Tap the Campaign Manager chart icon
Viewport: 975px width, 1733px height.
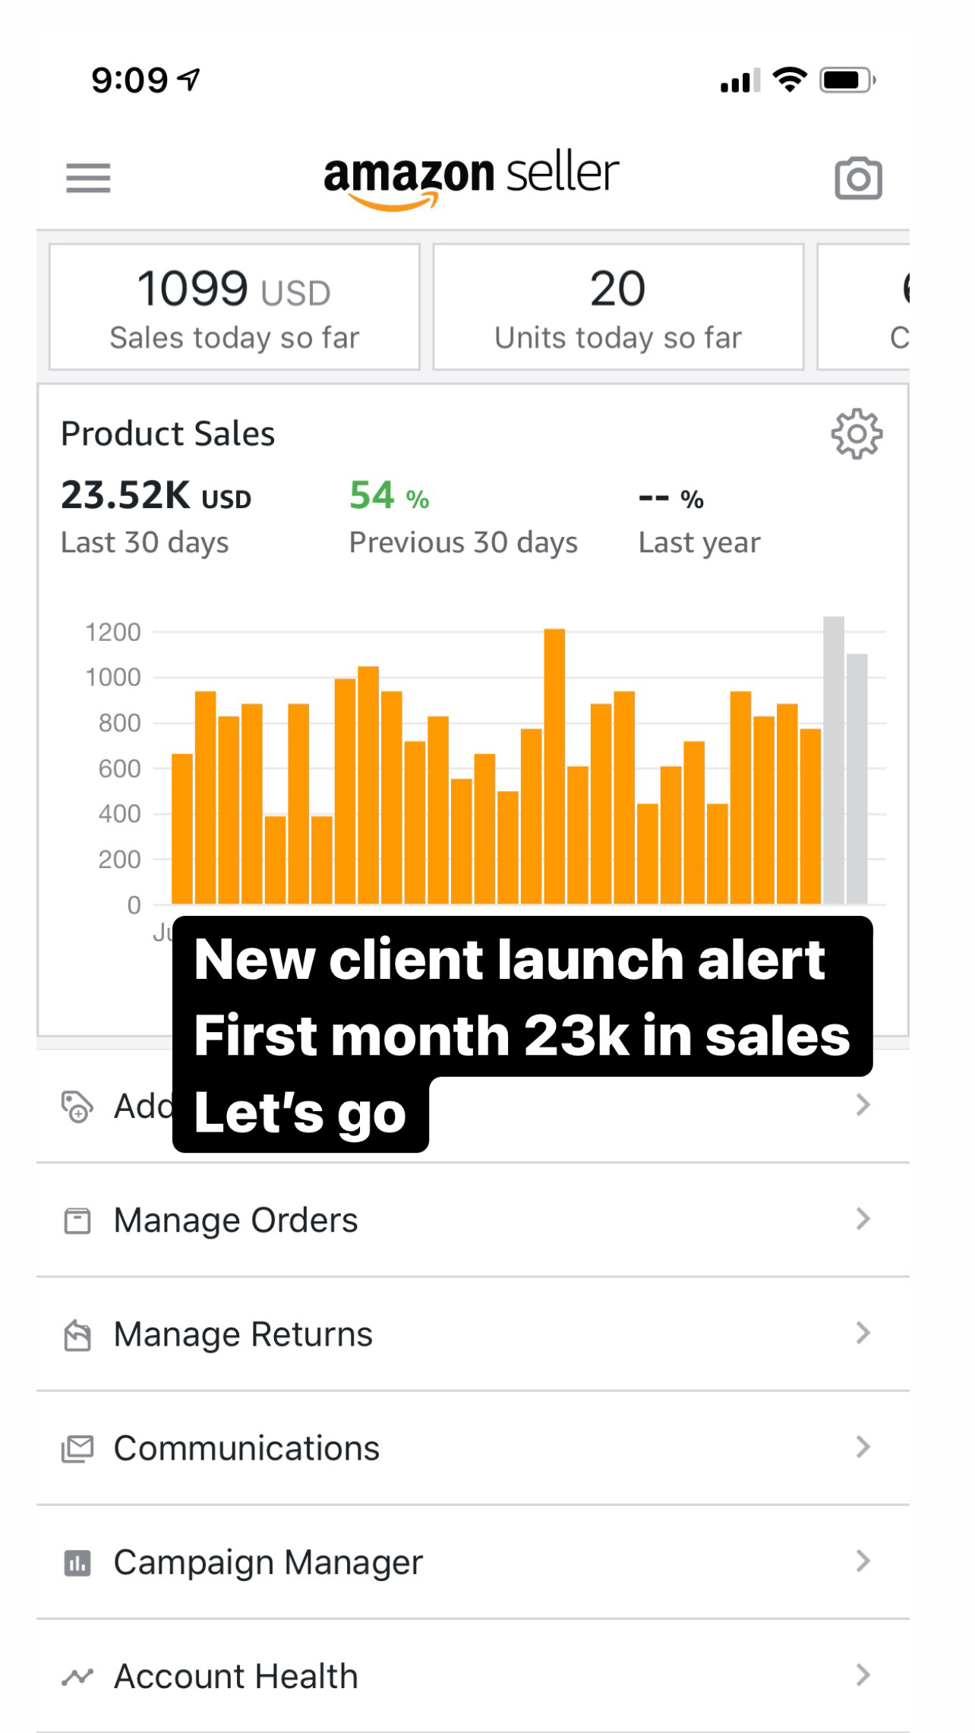77,1563
